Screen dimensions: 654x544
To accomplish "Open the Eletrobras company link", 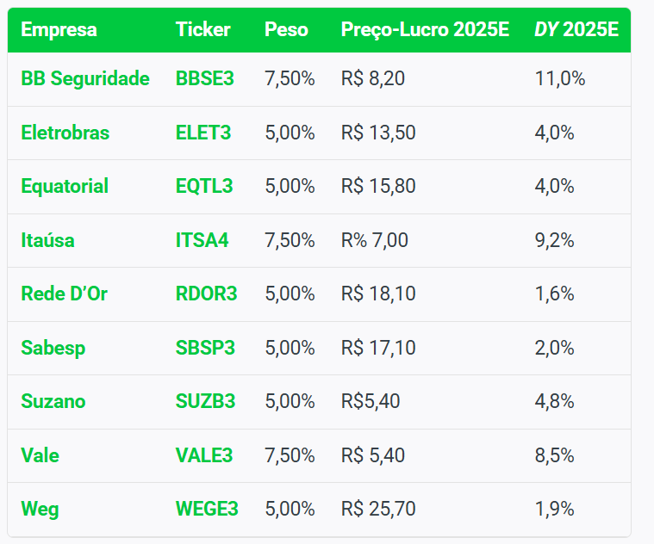I will point(65,133).
